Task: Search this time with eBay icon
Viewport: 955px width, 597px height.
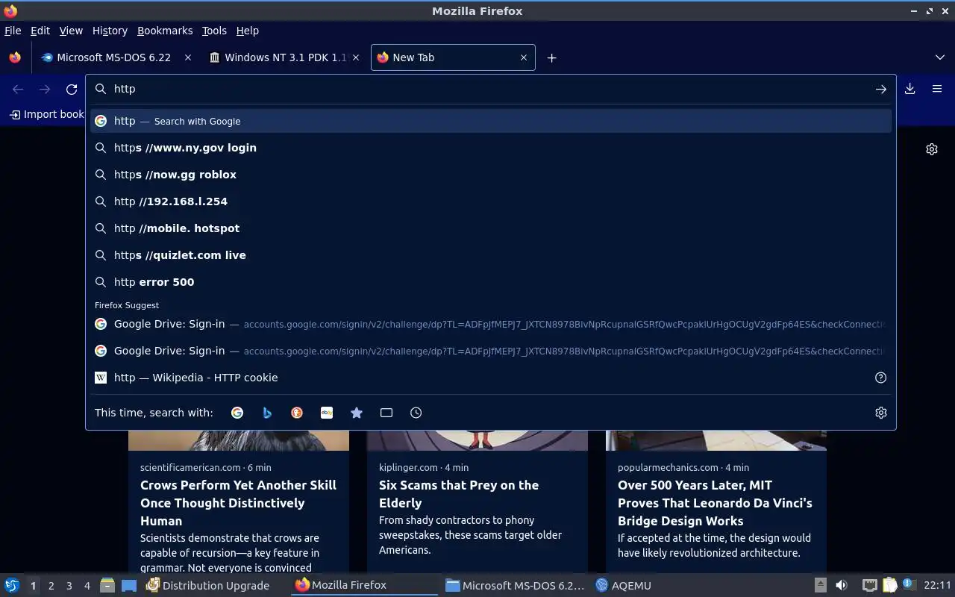Action: [x=327, y=413]
